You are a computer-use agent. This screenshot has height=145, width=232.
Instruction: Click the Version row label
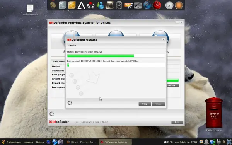[x=56, y=67]
